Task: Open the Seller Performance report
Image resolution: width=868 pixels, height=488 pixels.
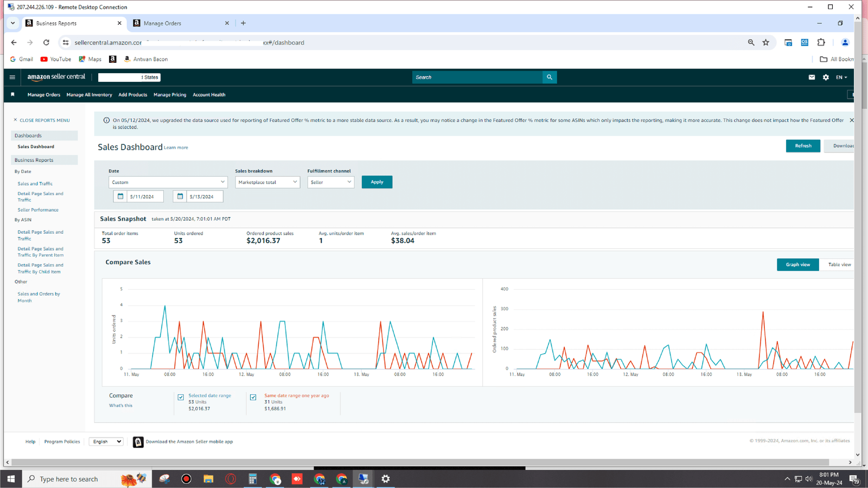Action: click(x=38, y=210)
